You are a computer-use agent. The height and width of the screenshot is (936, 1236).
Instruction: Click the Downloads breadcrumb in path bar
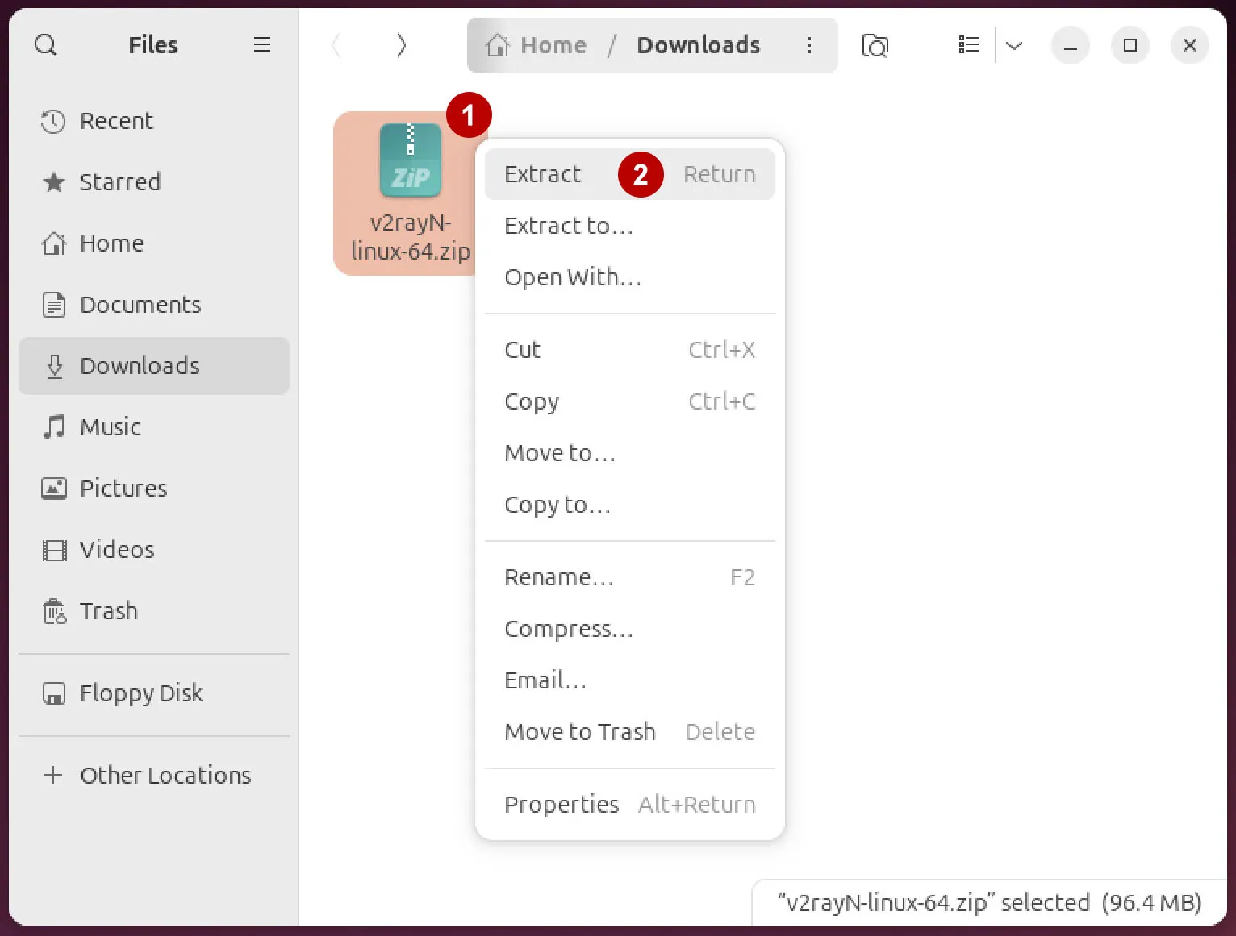pyautogui.click(x=698, y=45)
